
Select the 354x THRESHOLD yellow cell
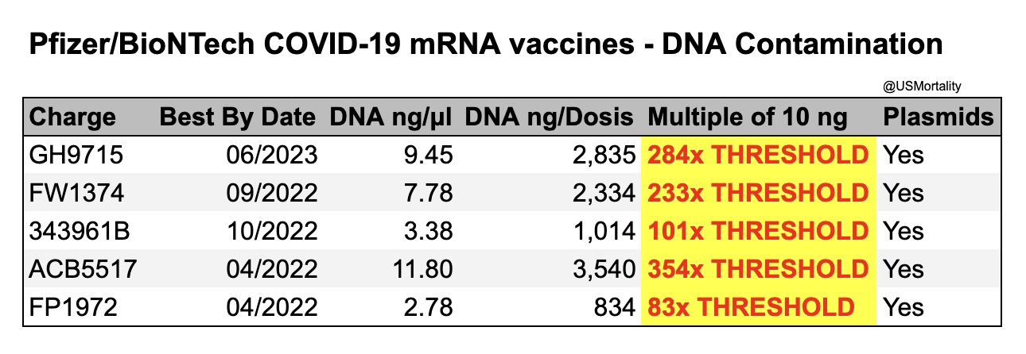pos(758,269)
